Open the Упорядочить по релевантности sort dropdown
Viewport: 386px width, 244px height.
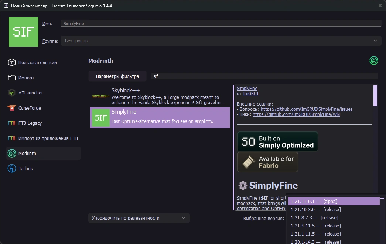click(139, 218)
